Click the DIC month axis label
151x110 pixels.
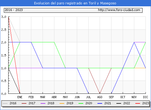[146, 97]
